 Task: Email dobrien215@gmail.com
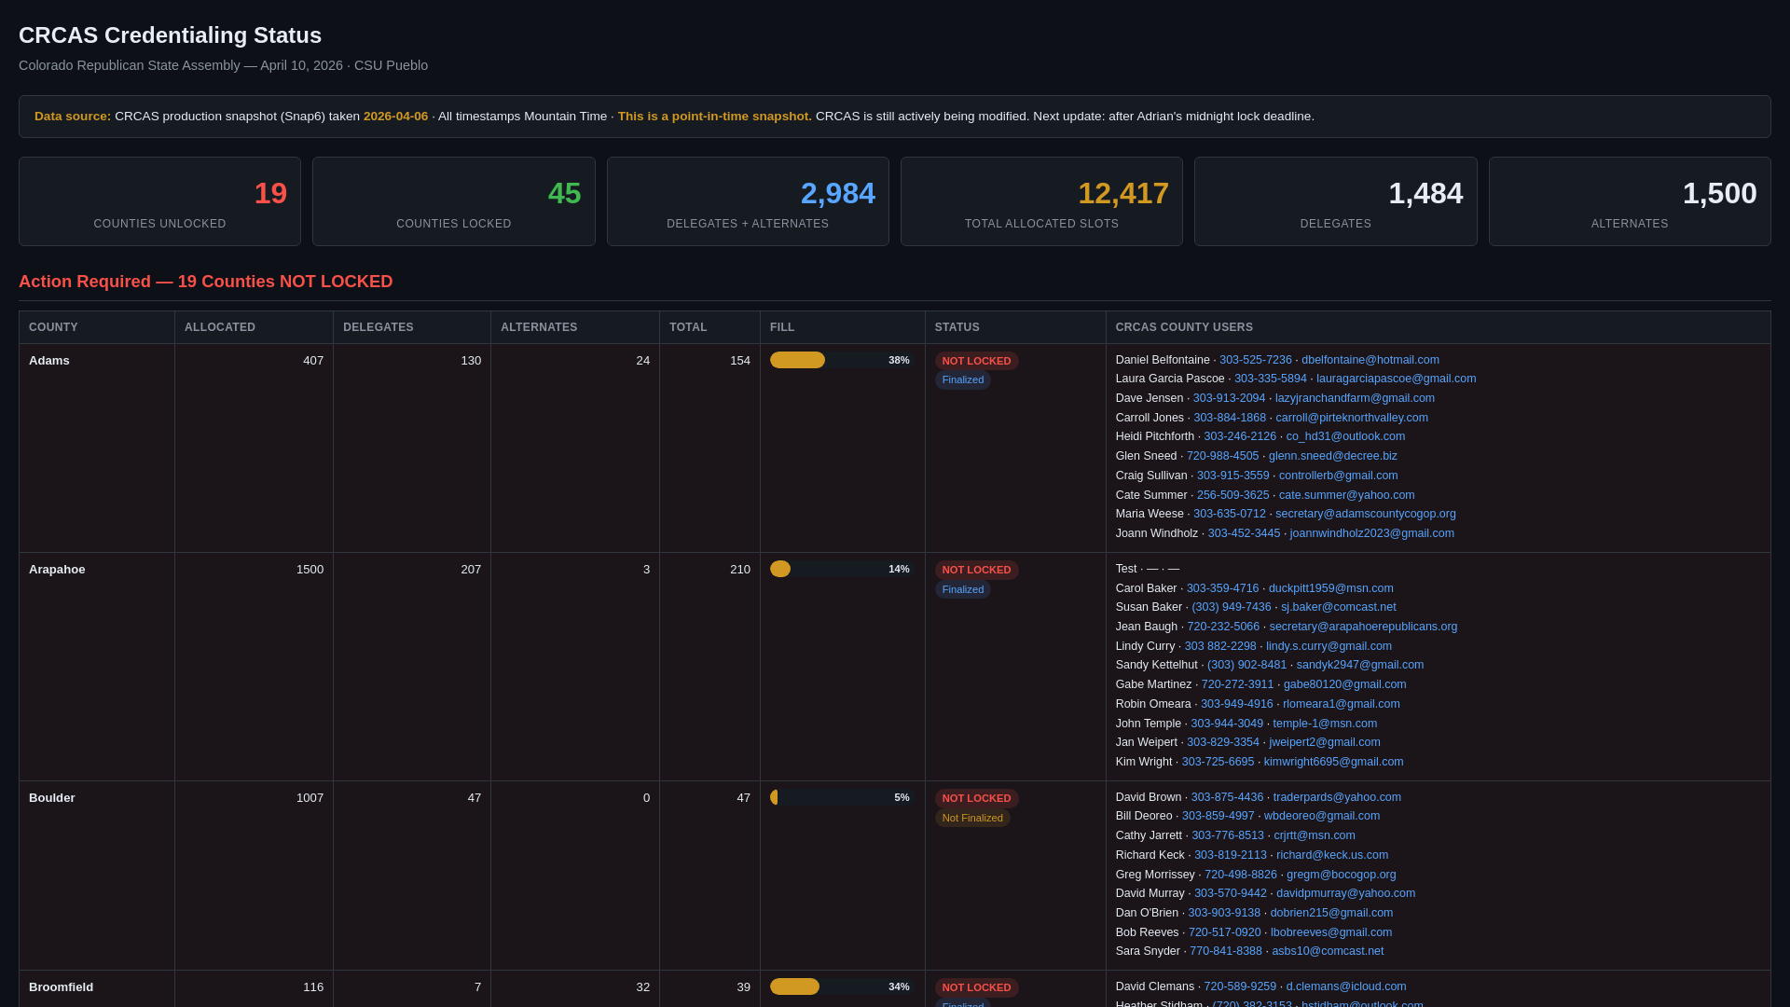pyautogui.click(x=1330, y=913)
